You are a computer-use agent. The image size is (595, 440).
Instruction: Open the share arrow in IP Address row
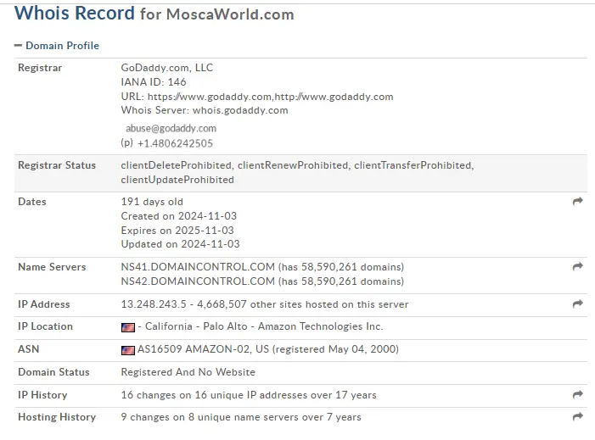pyautogui.click(x=577, y=304)
